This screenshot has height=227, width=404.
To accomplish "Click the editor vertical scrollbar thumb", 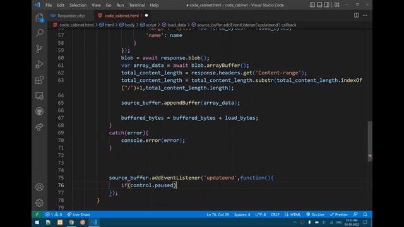I will (x=370, y=141).
